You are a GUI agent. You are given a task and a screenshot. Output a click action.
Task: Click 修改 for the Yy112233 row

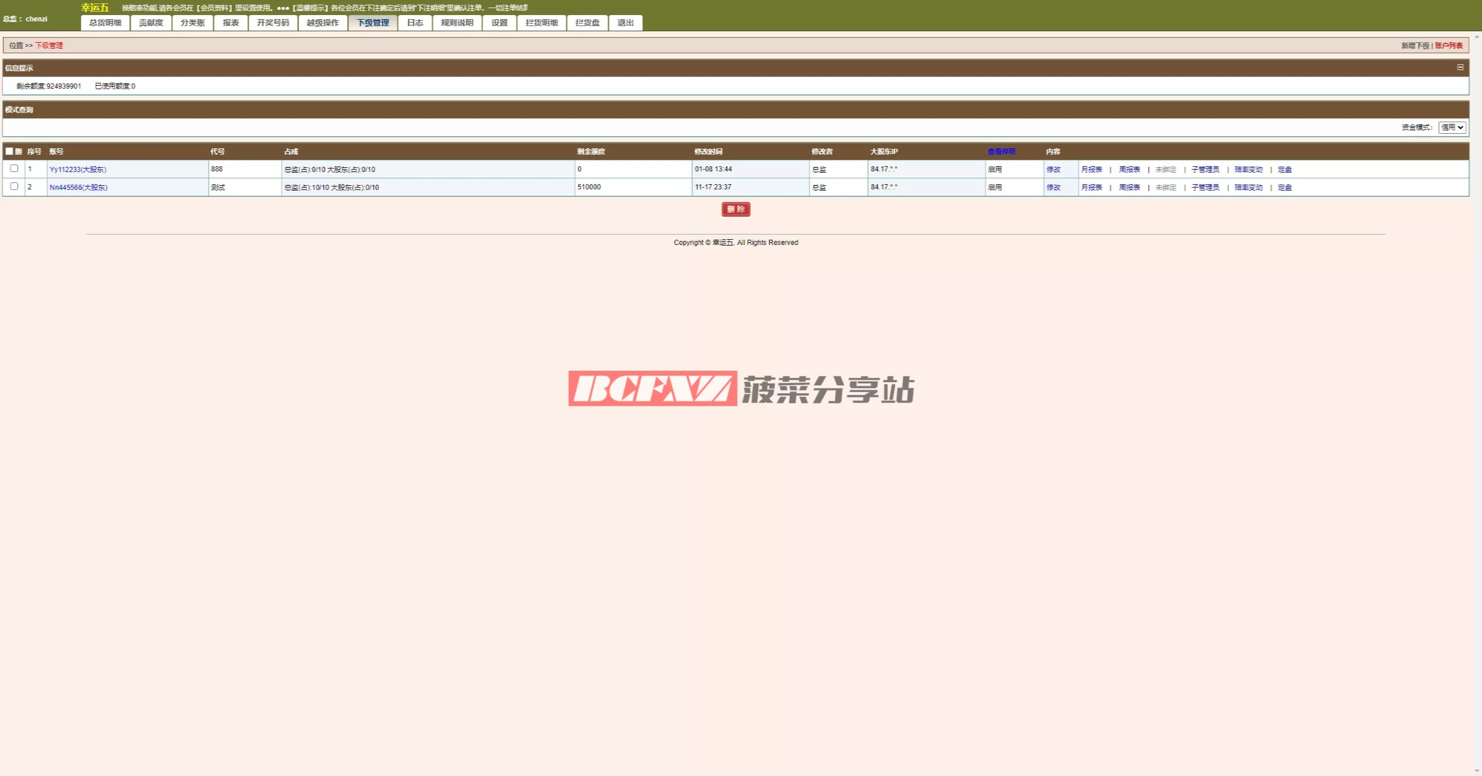pyautogui.click(x=1053, y=169)
